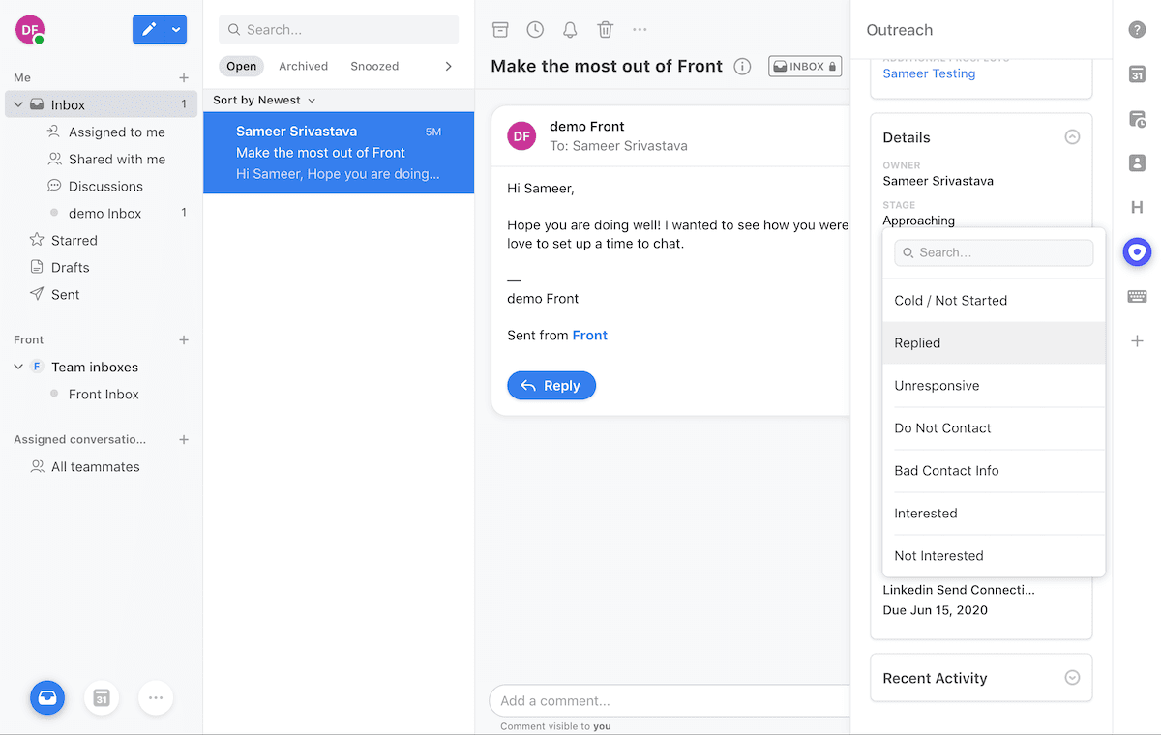The image size is (1161, 735).
Task: Open the contact details sidebar icon
Action: [1137, 162]
